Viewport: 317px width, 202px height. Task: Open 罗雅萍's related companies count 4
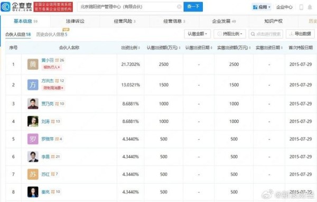pos(59,139)
